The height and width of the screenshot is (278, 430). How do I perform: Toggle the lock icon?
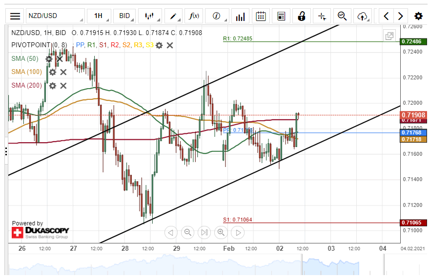point(301,16)
